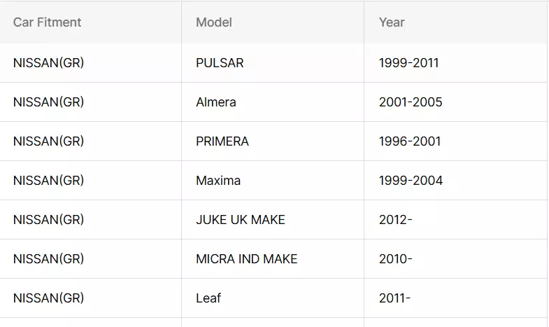The width and height of the screenshot is (549, 327).
Task: Click NISSAN(GR) in the PULSAR row
Action: 49,63
